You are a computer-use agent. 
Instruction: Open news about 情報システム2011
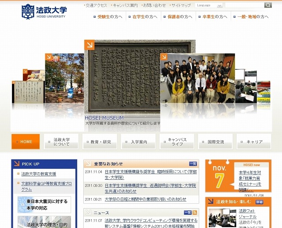pos(151,223)
